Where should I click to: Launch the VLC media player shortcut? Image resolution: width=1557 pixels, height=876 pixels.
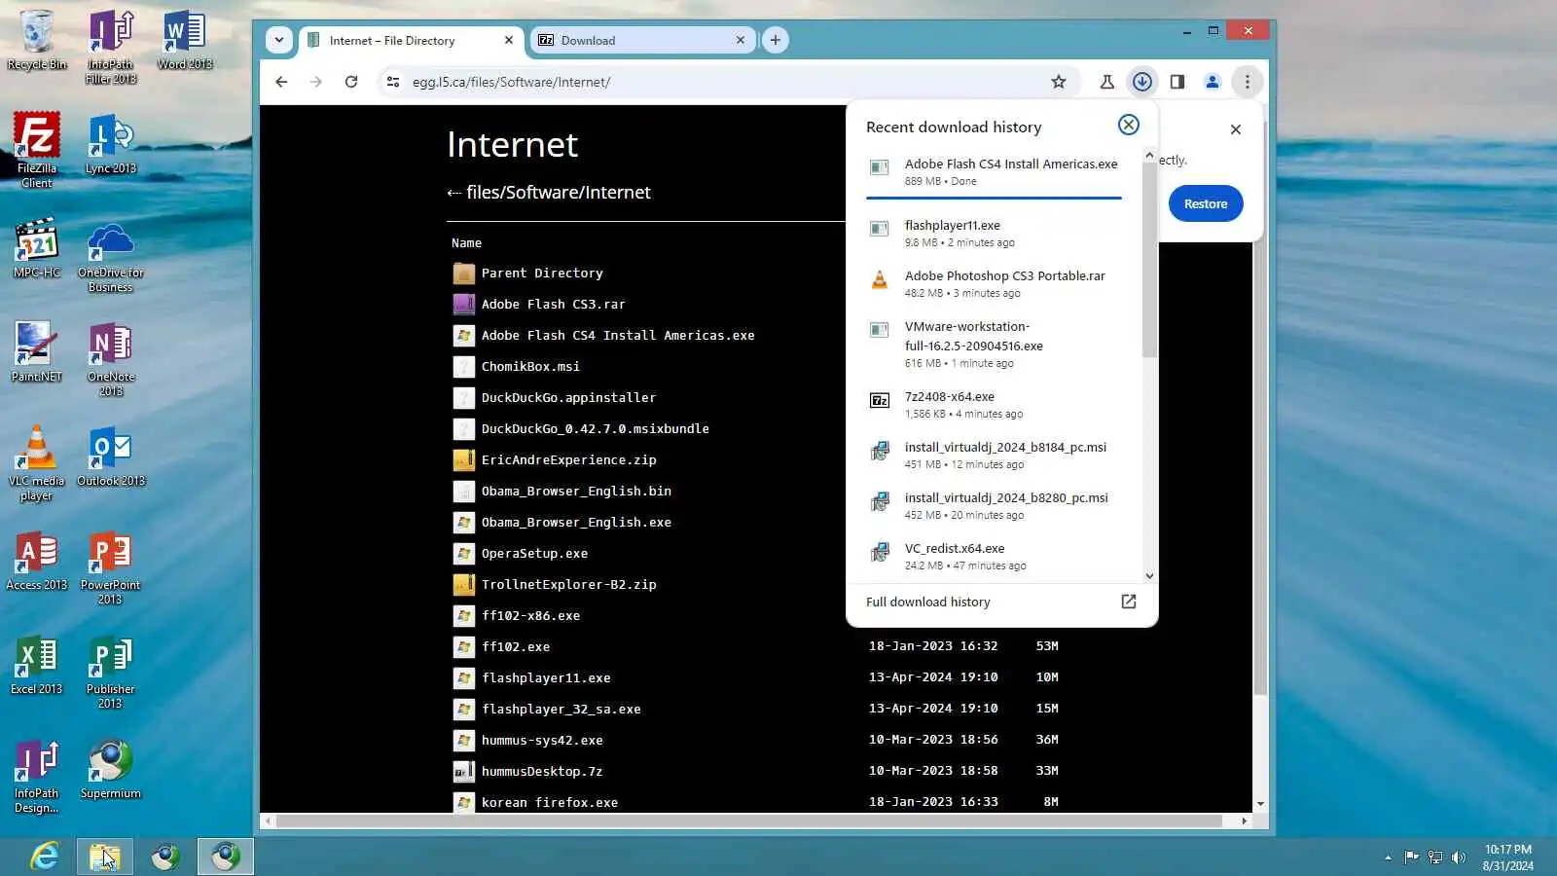tap(37, 463)
